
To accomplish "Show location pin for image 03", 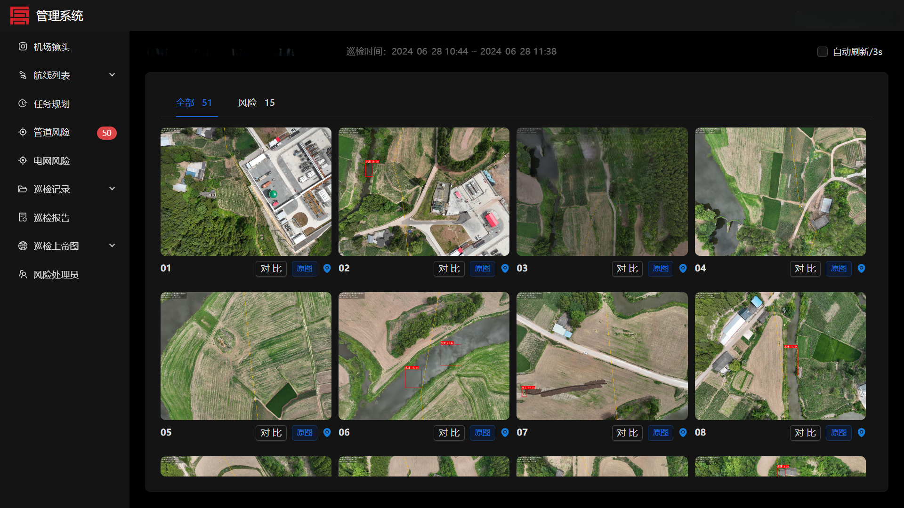I will tap(683, 269).
